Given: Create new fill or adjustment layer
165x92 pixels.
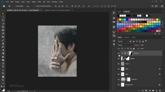Looking at the screenshot, I should 150,90.
